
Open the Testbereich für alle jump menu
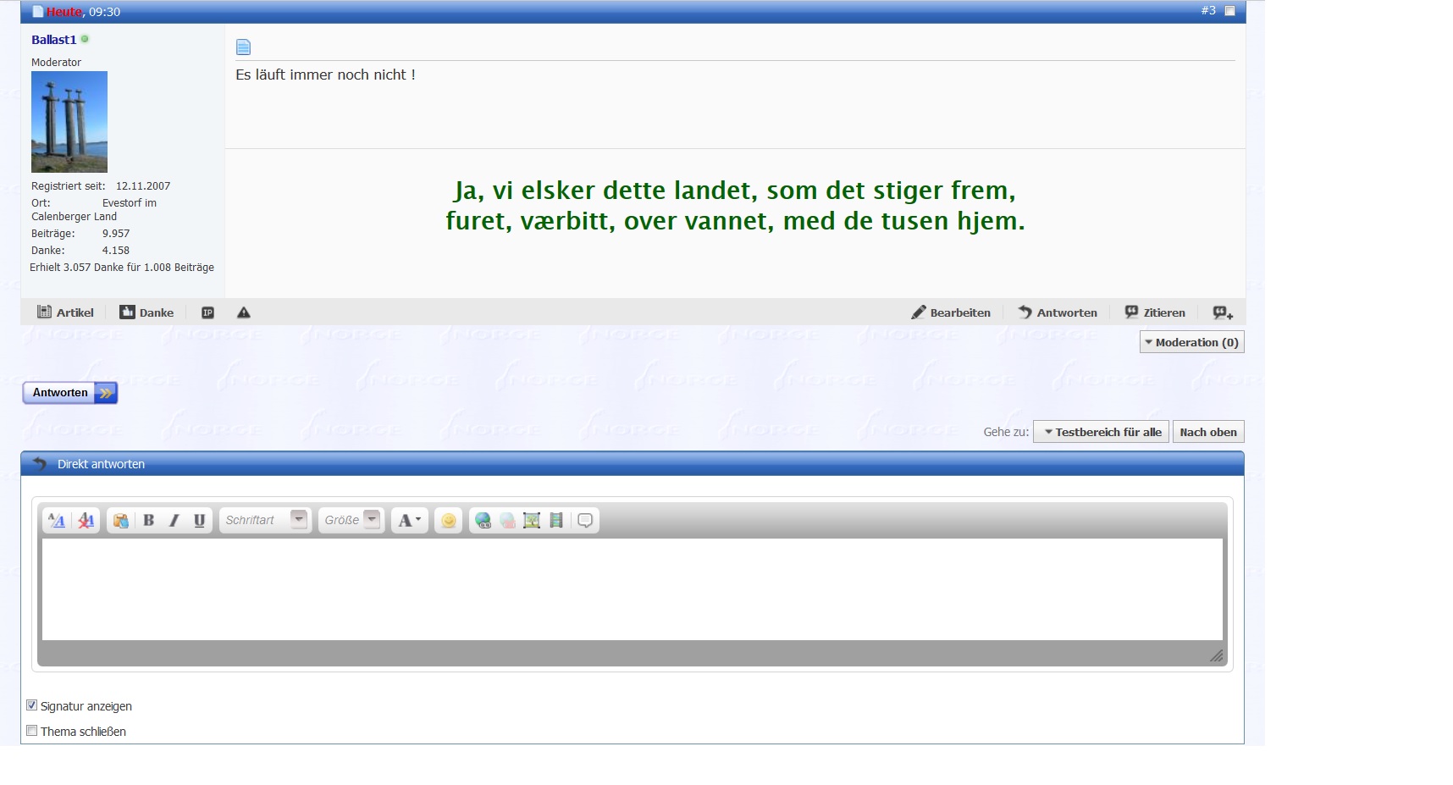pyautogui.click(x=1102, y=432)
